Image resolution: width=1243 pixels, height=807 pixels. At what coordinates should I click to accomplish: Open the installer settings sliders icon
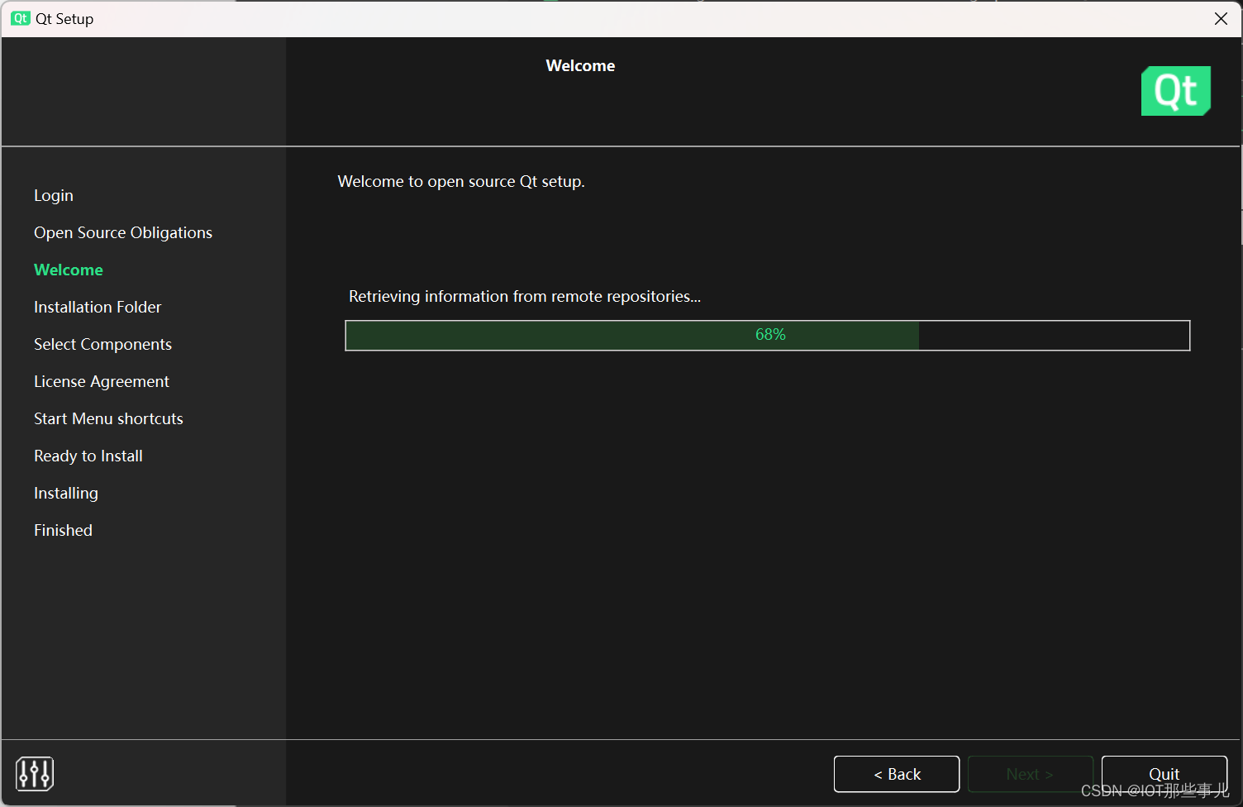(x=35, y=774)
